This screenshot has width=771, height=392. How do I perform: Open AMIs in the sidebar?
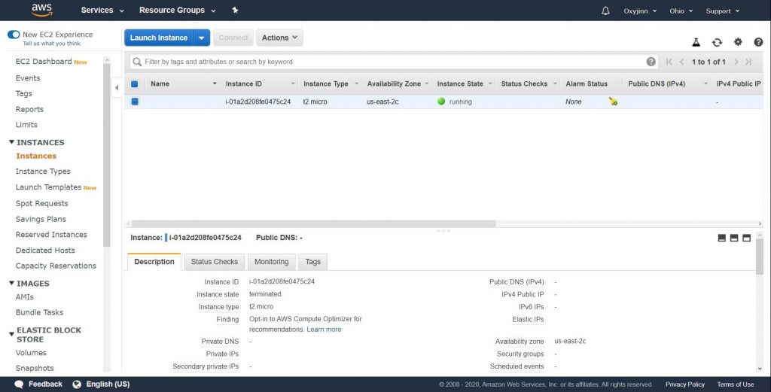[25, 296]
